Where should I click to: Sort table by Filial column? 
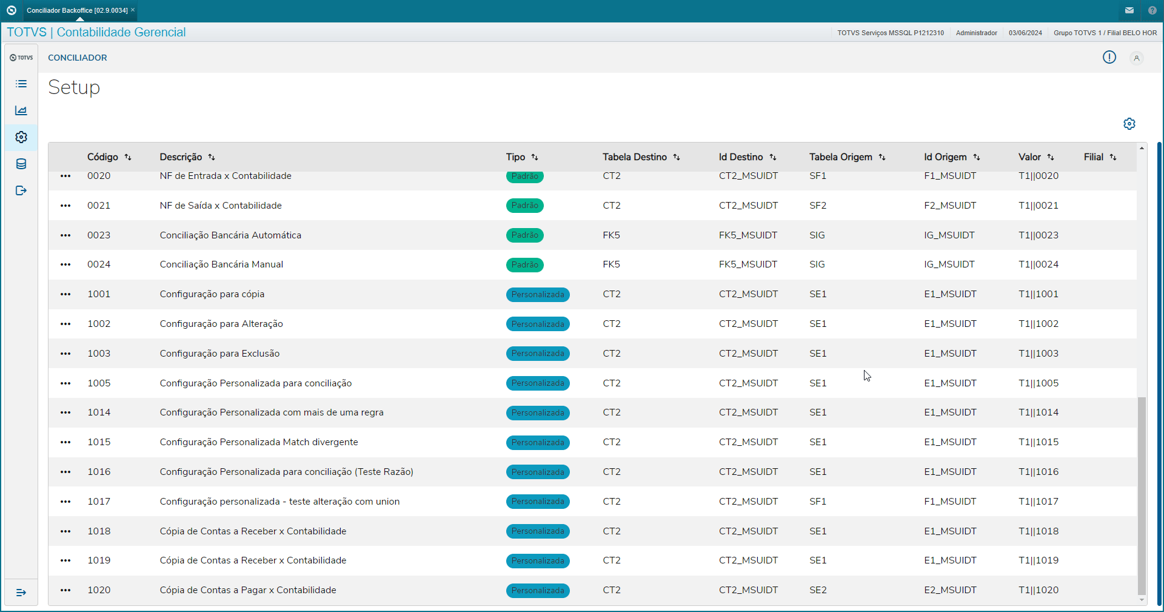coord(1113,157)
